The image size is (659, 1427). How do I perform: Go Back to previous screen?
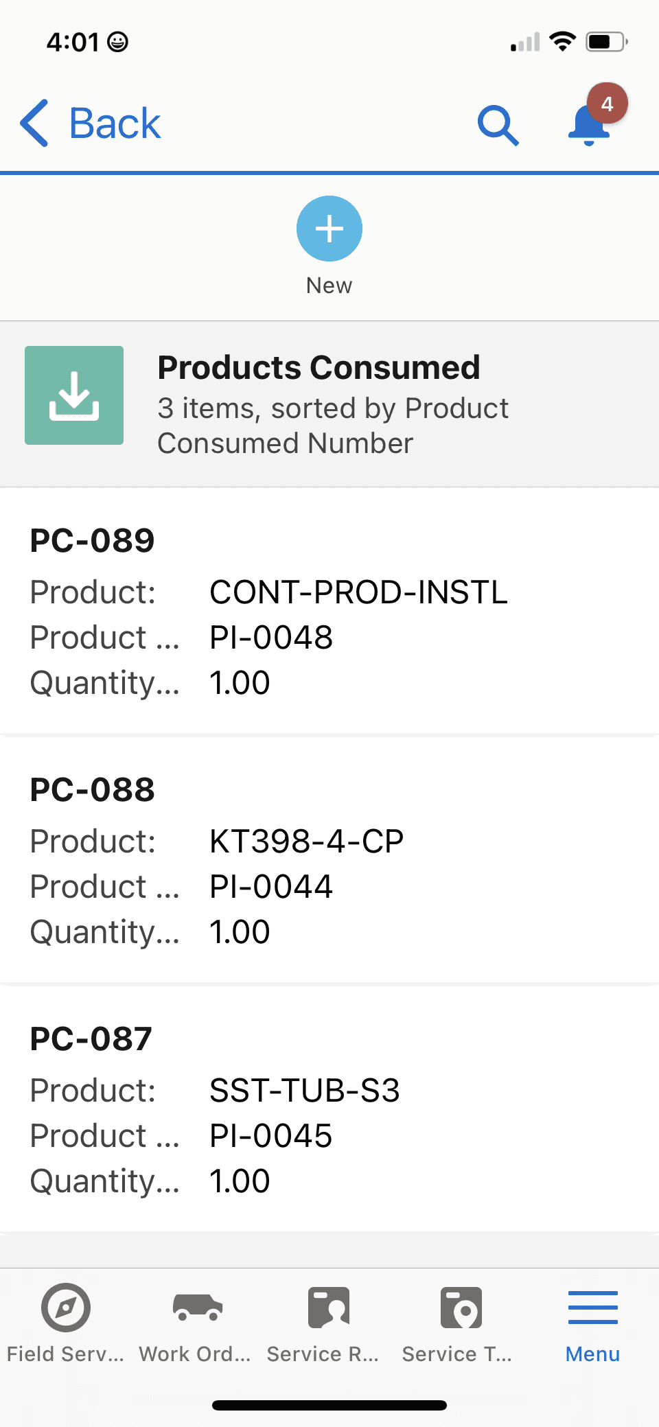[91, 124]
